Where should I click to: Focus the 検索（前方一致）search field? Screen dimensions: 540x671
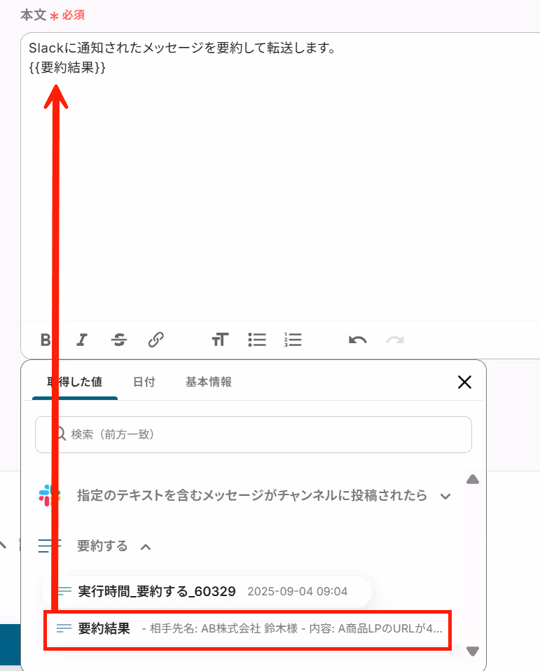[x=254, y=434]
